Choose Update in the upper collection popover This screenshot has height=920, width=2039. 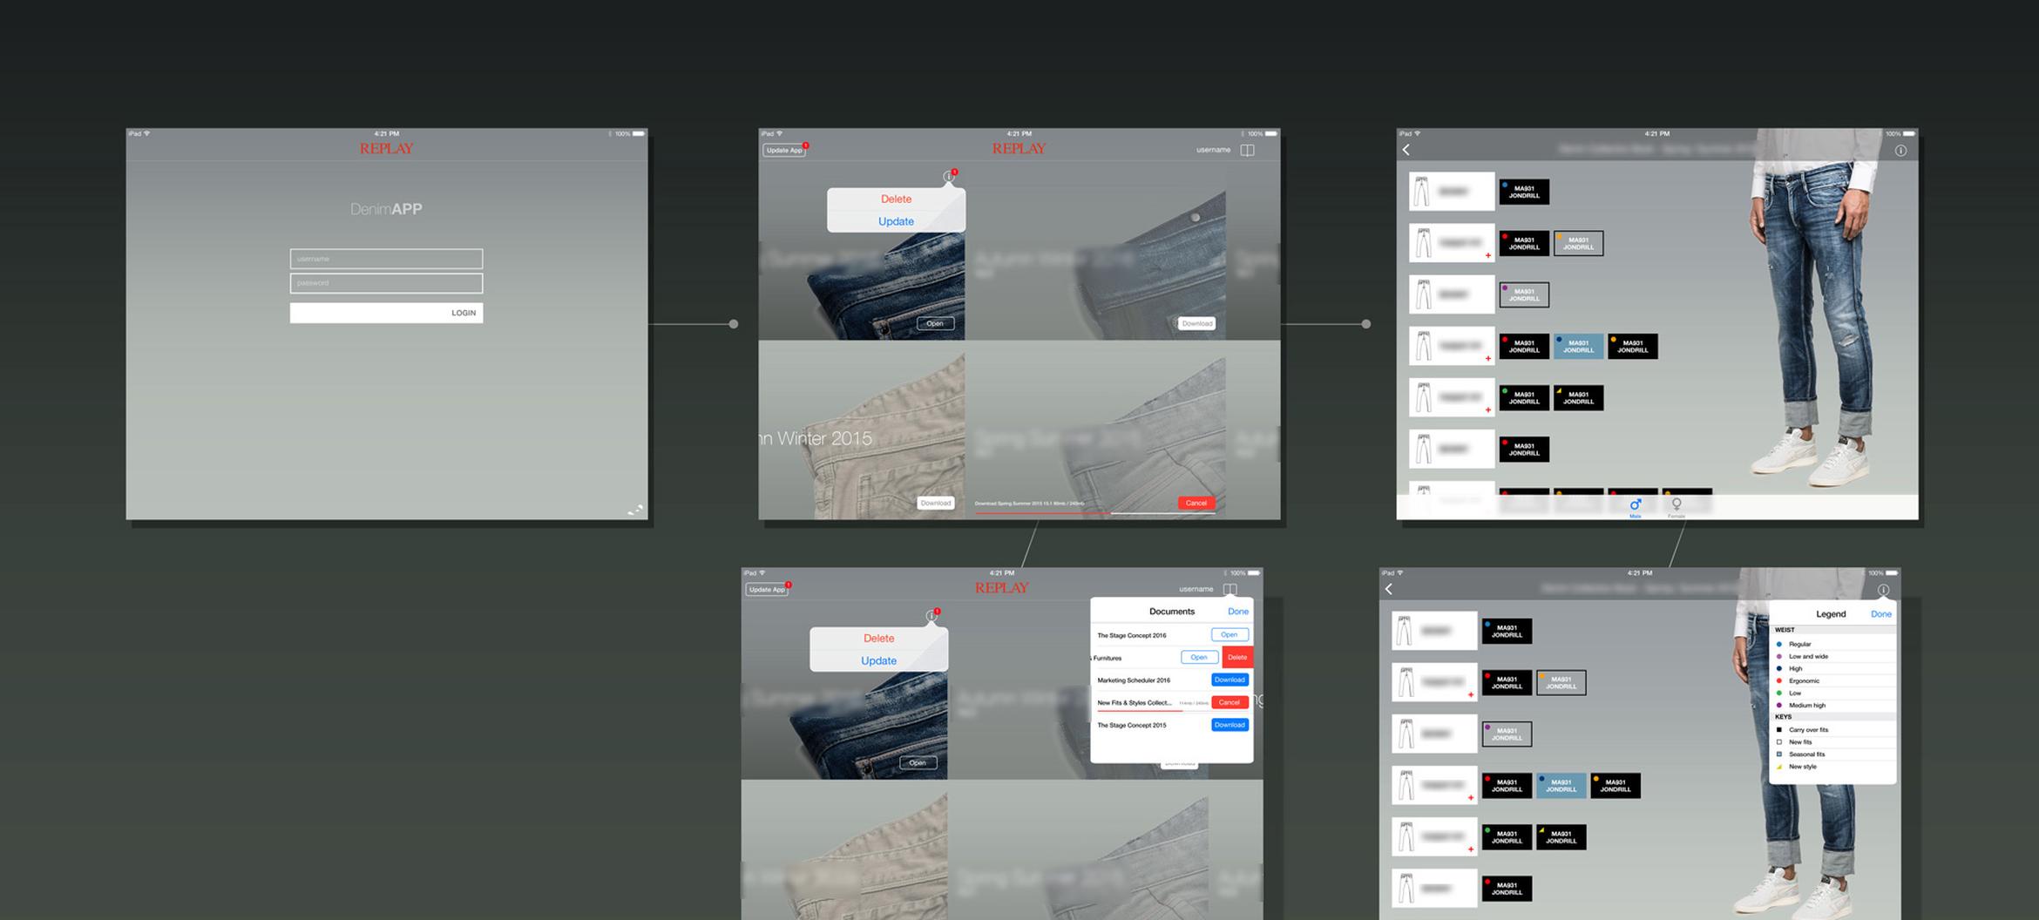tap(896, 221)
